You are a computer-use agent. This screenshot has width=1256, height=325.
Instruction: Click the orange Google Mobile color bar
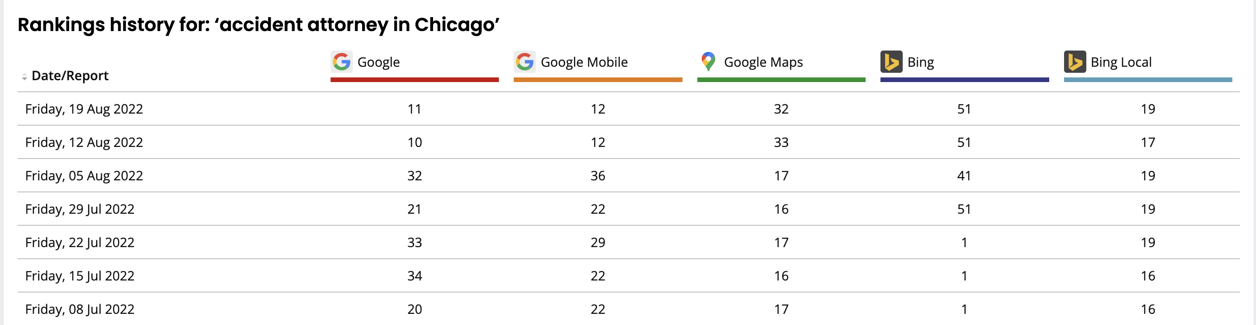[598, 79]
